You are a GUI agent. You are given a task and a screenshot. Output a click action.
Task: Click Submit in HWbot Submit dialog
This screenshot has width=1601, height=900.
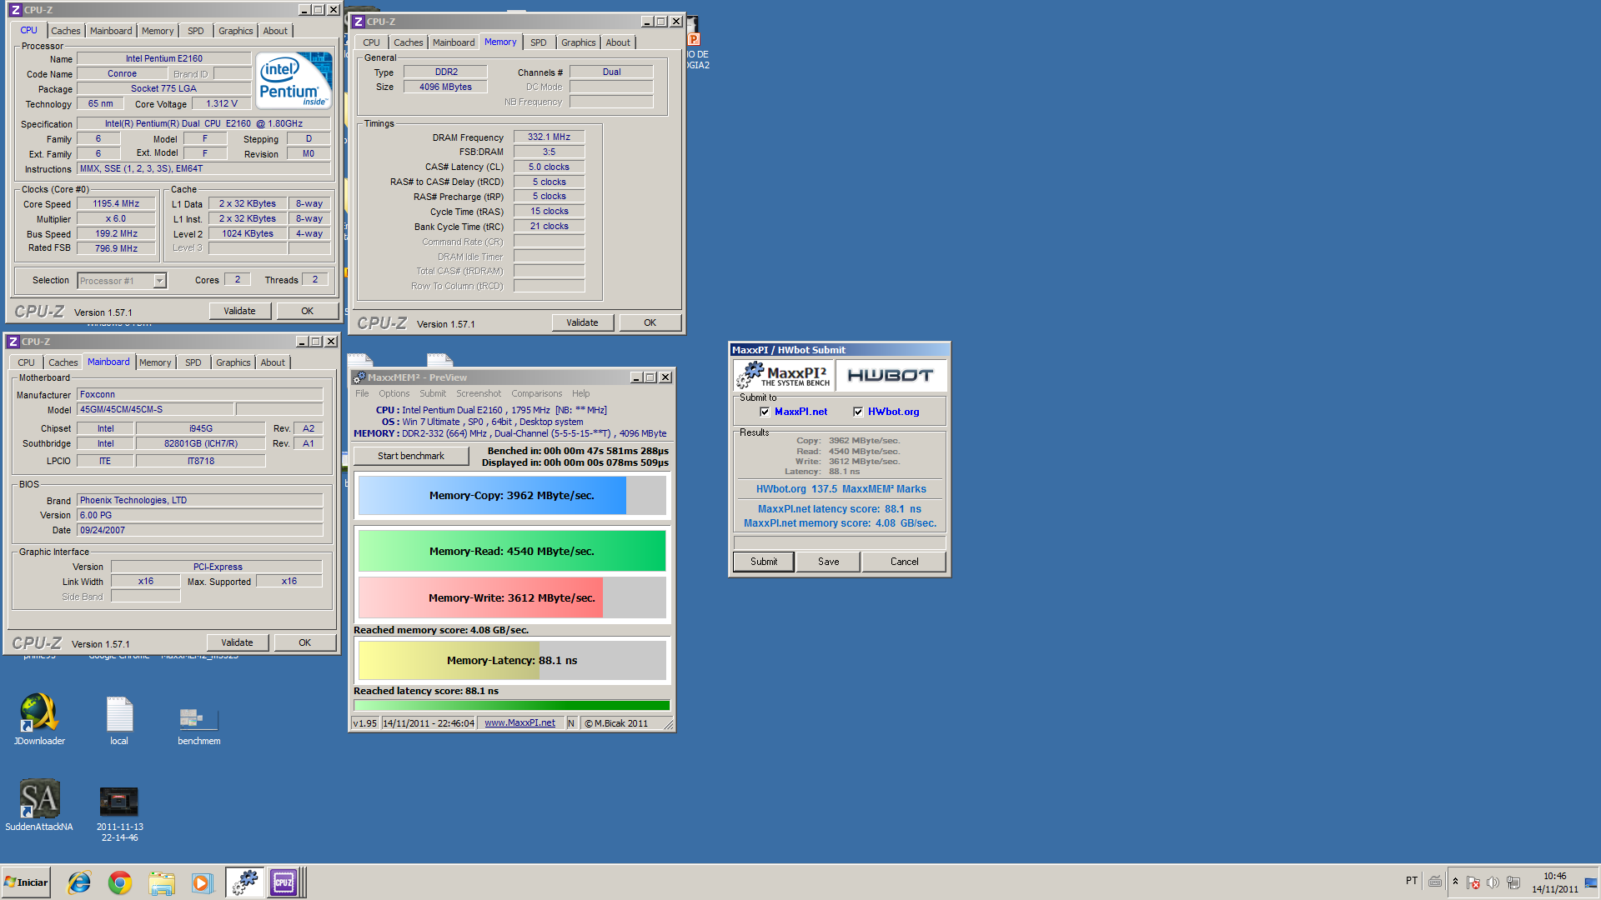coord(763,562)
